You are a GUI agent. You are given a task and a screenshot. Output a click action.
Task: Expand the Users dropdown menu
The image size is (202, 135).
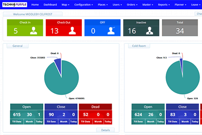tap(117, 5)
